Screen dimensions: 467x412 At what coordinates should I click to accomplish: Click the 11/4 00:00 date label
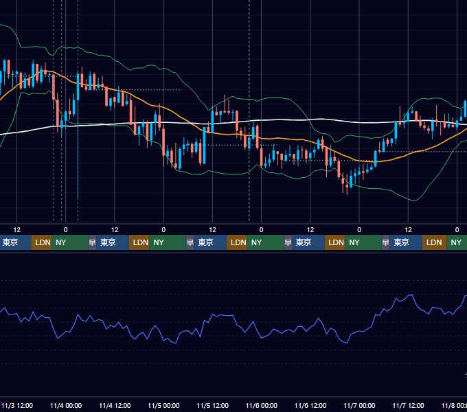point(66,405)
